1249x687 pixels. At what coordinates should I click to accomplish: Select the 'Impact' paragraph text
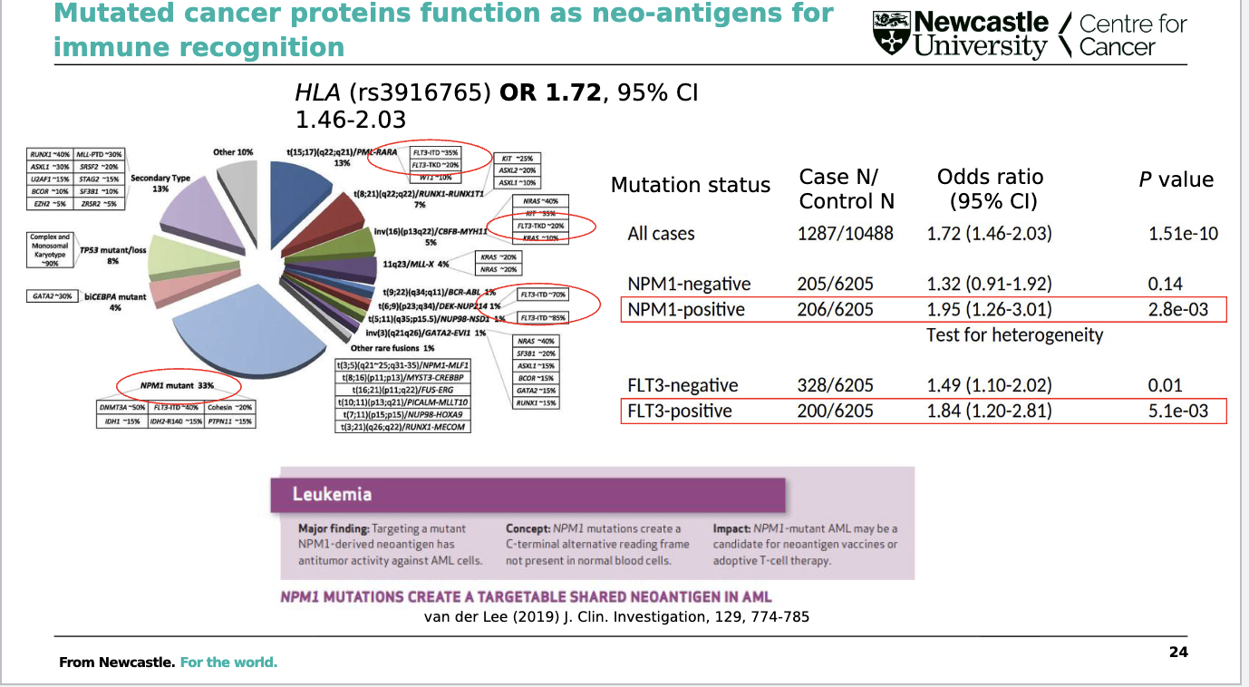pyautogui.click(x=805, y=545)
